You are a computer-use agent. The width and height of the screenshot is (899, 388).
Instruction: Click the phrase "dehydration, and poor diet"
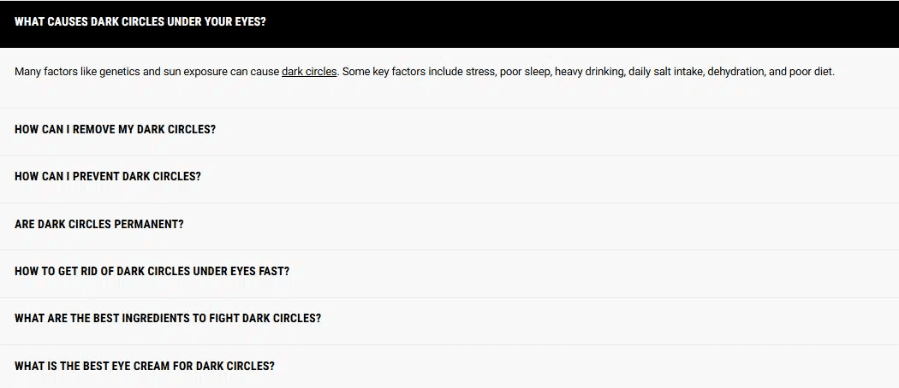(771, 72)
